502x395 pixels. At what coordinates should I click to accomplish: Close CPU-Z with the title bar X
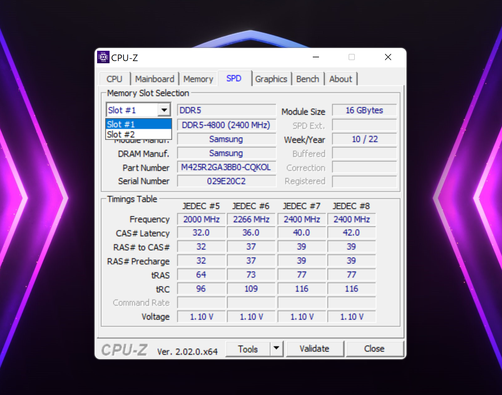(x=388, y=57)
